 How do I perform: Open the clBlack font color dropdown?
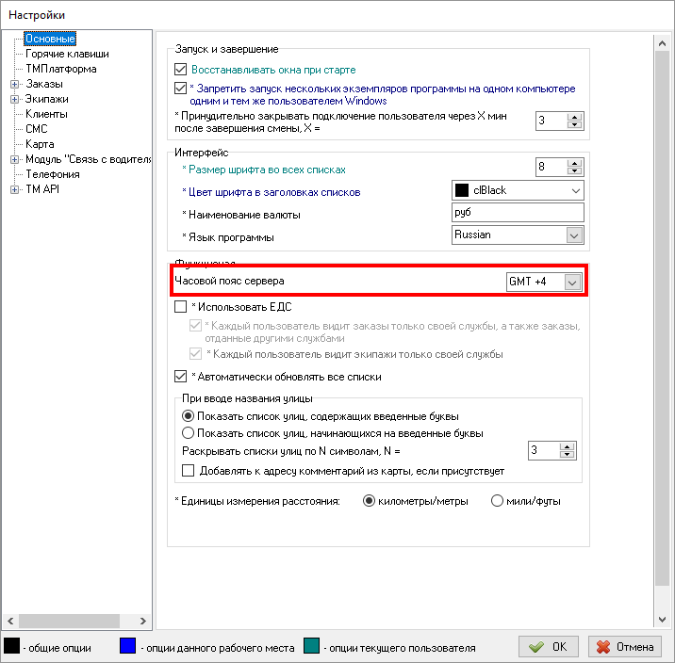coord(573,190)
